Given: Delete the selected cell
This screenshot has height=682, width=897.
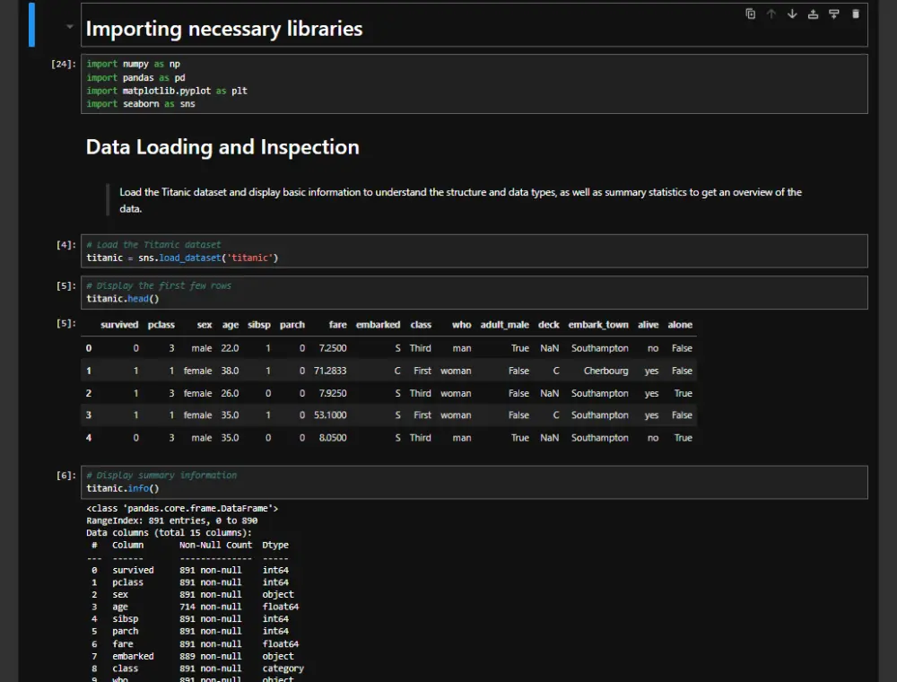Looking at the screenshot, I should pos(855,13).
